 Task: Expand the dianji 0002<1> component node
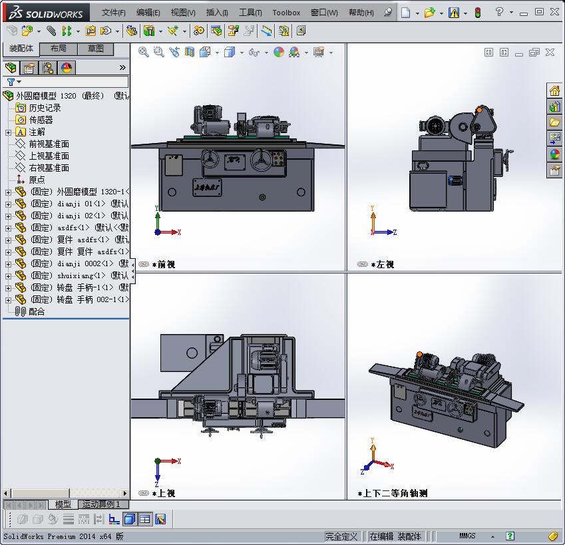click(8, 264)
